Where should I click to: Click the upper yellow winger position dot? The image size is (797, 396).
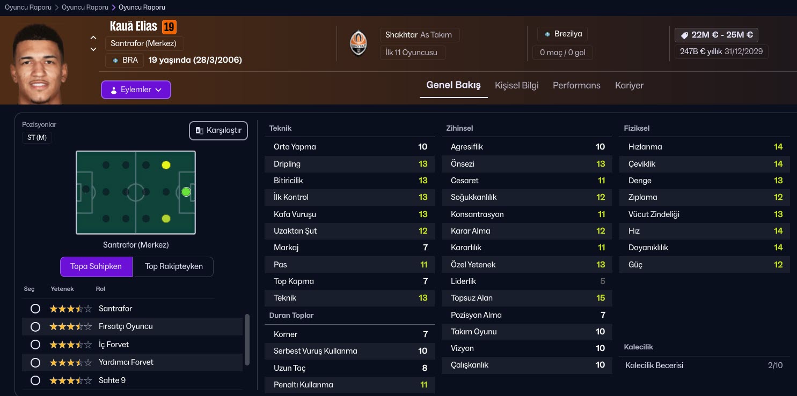tap(166, 165)
